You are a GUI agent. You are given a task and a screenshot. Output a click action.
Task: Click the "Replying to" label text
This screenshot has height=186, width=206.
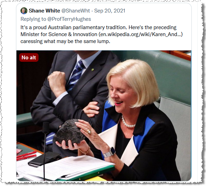point(33,19)
